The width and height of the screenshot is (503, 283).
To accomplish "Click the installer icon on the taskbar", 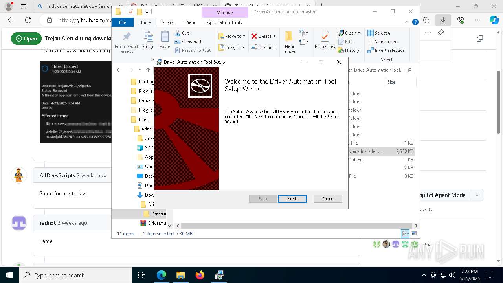I will (x=219, y=275).
